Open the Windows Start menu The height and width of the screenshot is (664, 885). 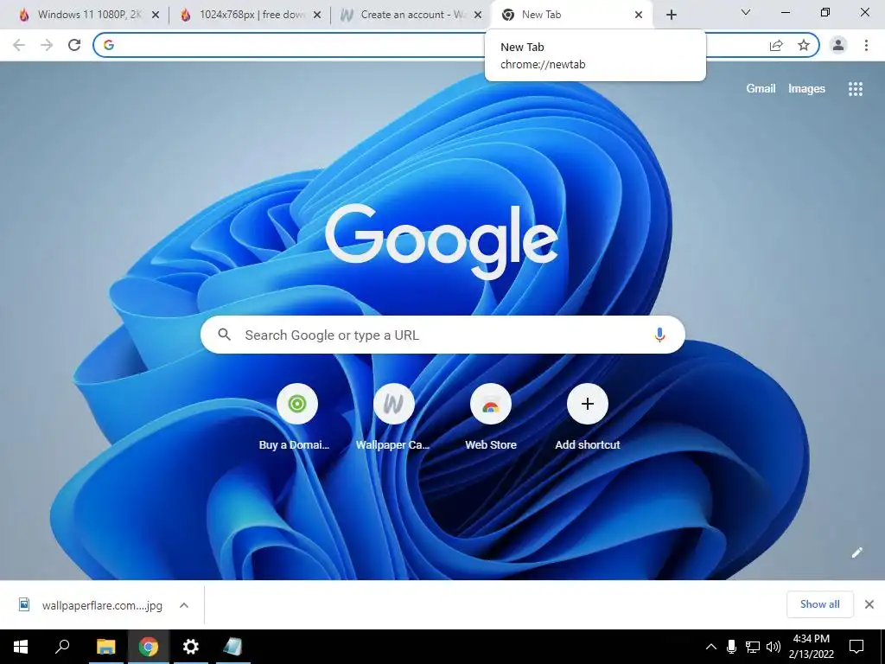(21, 647)
